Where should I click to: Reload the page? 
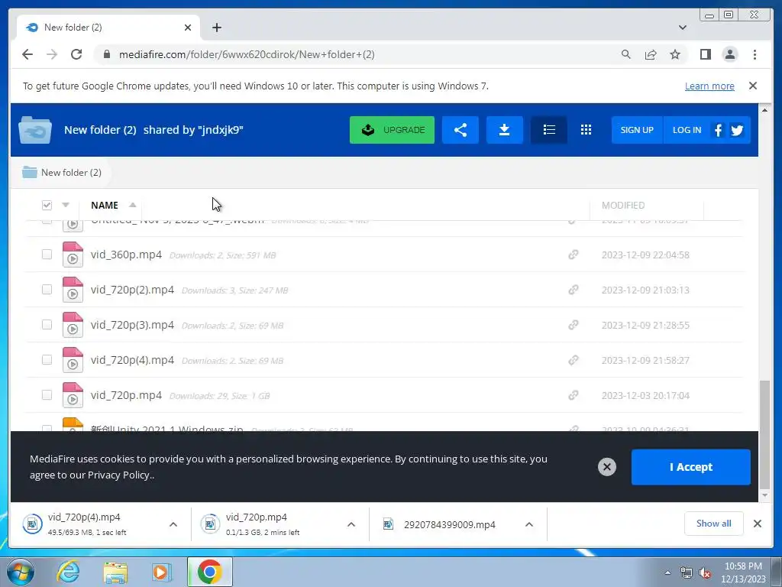click(x=76, y=54)
